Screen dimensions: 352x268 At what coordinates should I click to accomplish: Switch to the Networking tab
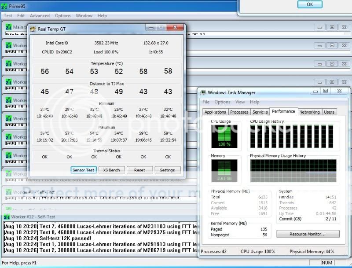click(309, 112)
